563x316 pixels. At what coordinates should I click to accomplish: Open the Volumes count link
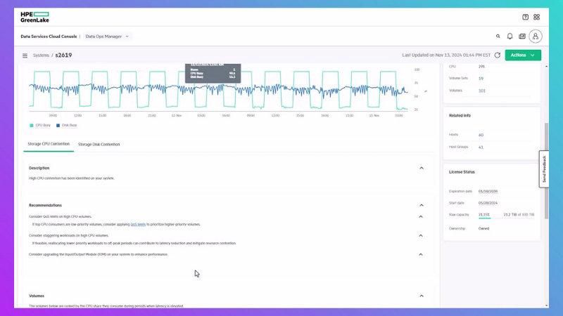point(482,91)
